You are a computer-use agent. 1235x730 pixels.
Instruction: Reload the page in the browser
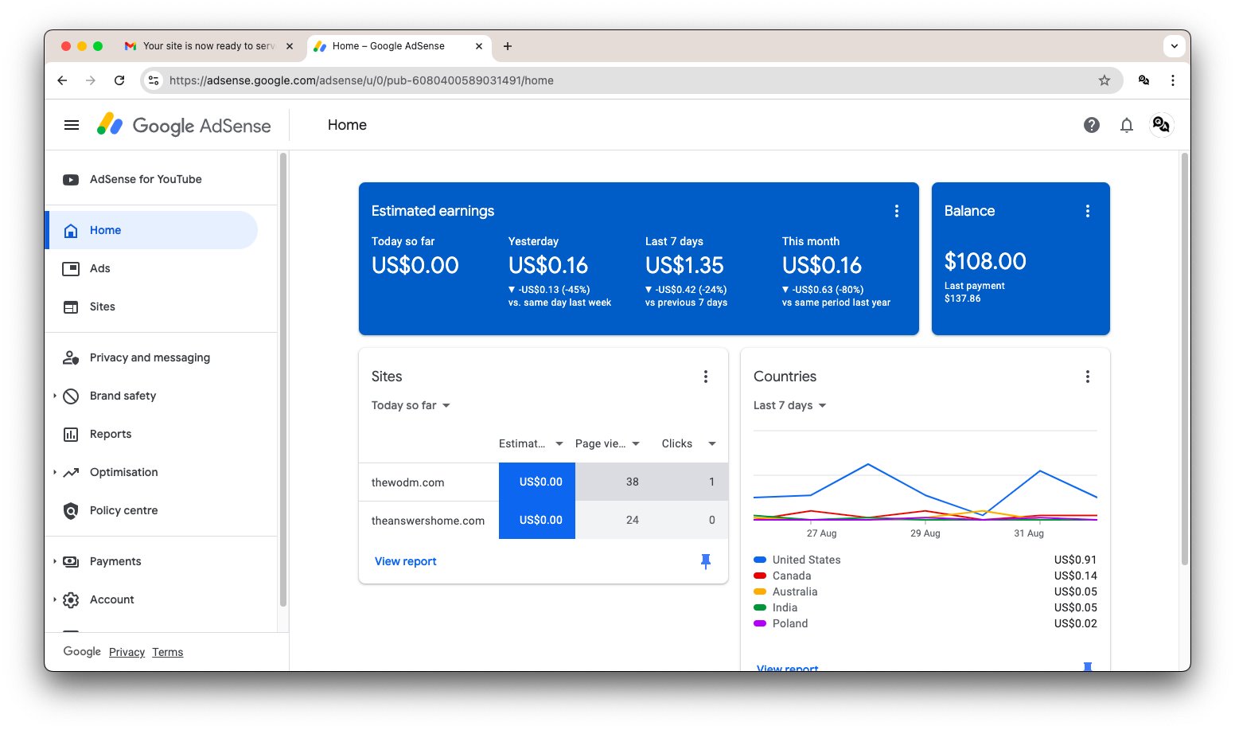(119, 80)
